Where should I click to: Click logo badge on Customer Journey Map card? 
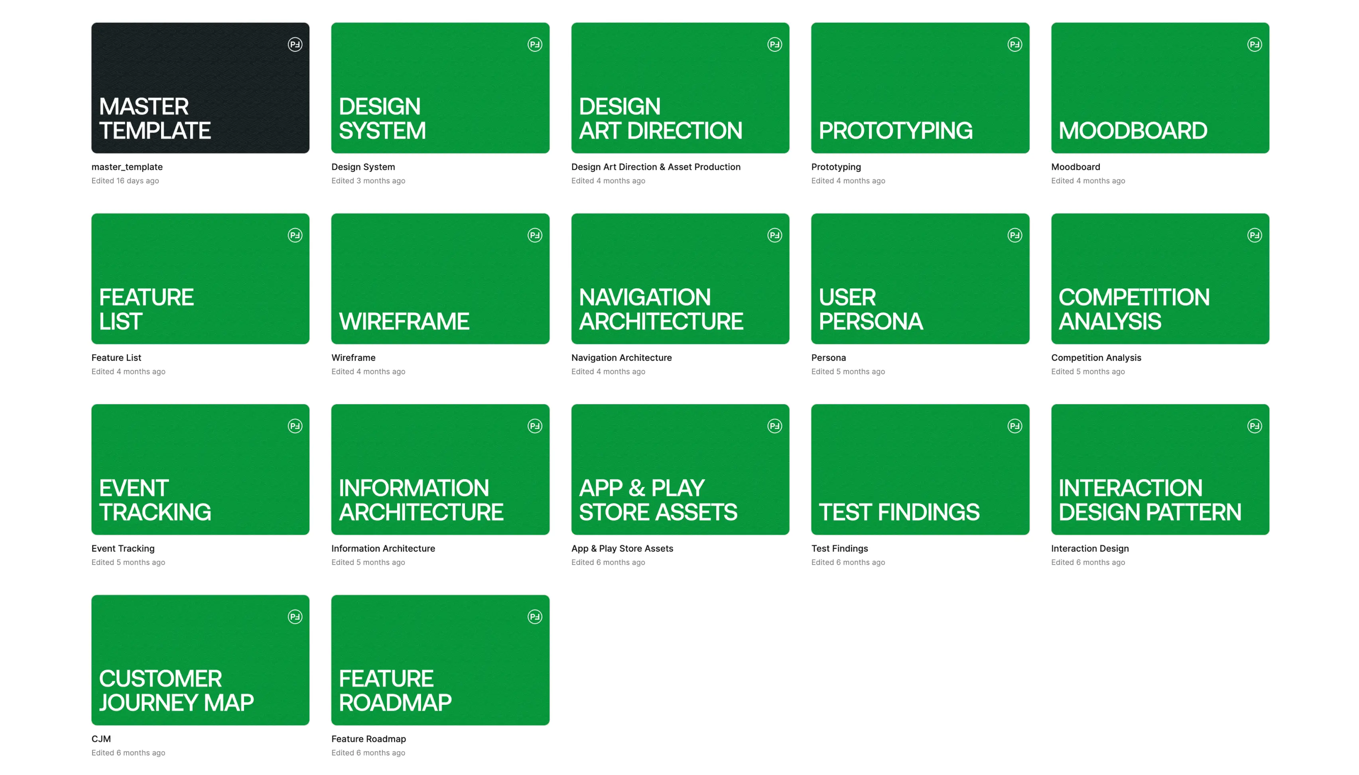pos(295,617)
